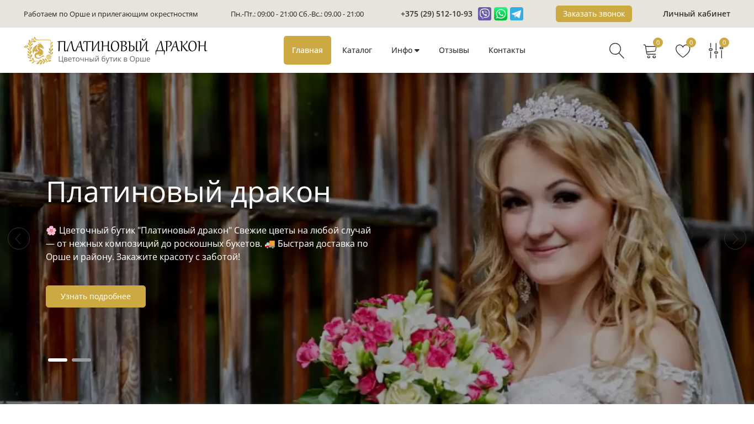Click the working hours text

tap(297, 14)
